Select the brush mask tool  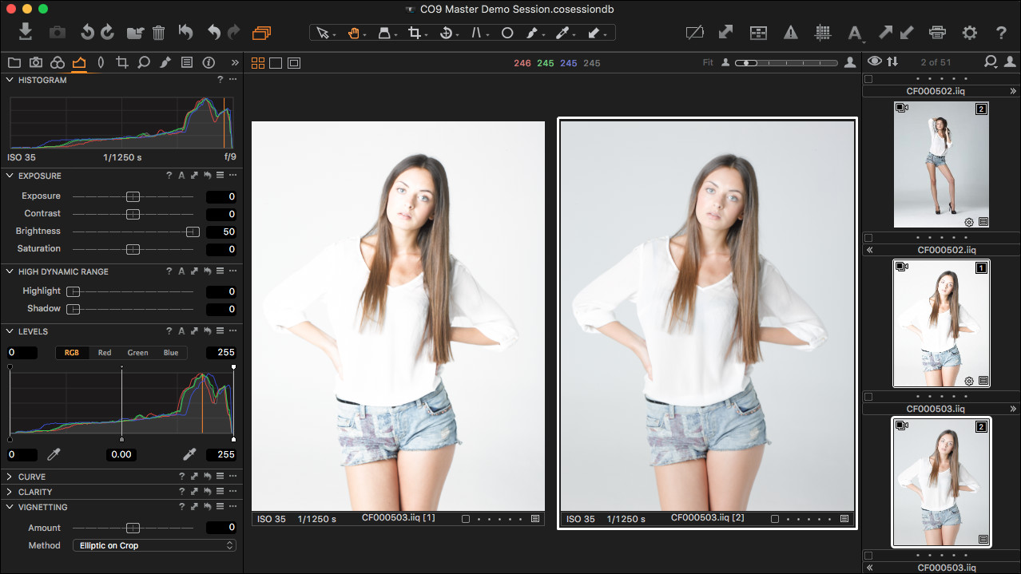point(532,33)
